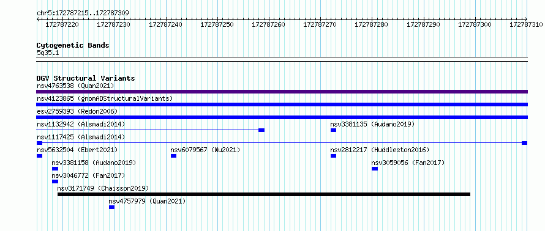Click the blue block under nsv3059056 (Fan2017)
This screenshot has width=545, height=231.
coord(375,169)
